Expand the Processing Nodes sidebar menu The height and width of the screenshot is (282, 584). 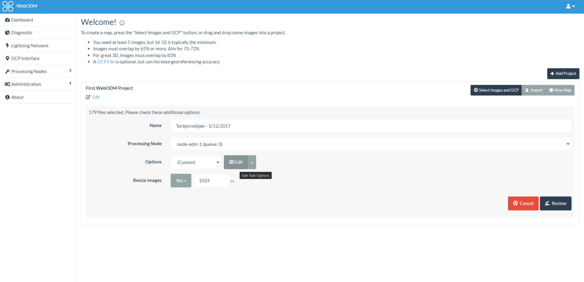coord(38,71)
